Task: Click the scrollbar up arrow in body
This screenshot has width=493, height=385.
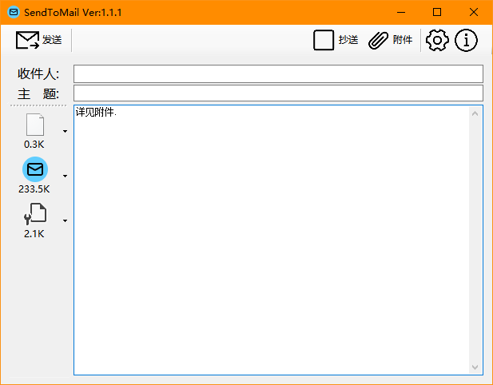Action: point(475,113)
